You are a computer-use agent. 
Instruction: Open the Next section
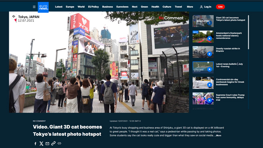[134, 7]
